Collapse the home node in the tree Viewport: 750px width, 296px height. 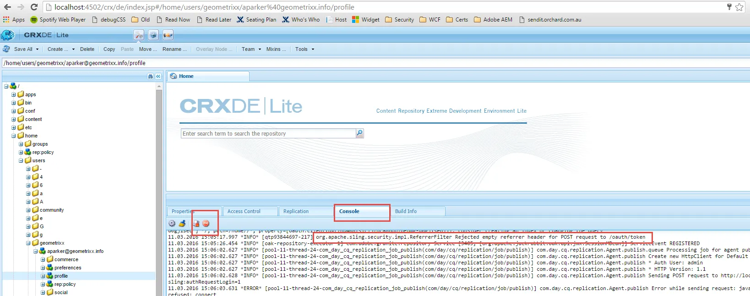click(x=14, y=136)
